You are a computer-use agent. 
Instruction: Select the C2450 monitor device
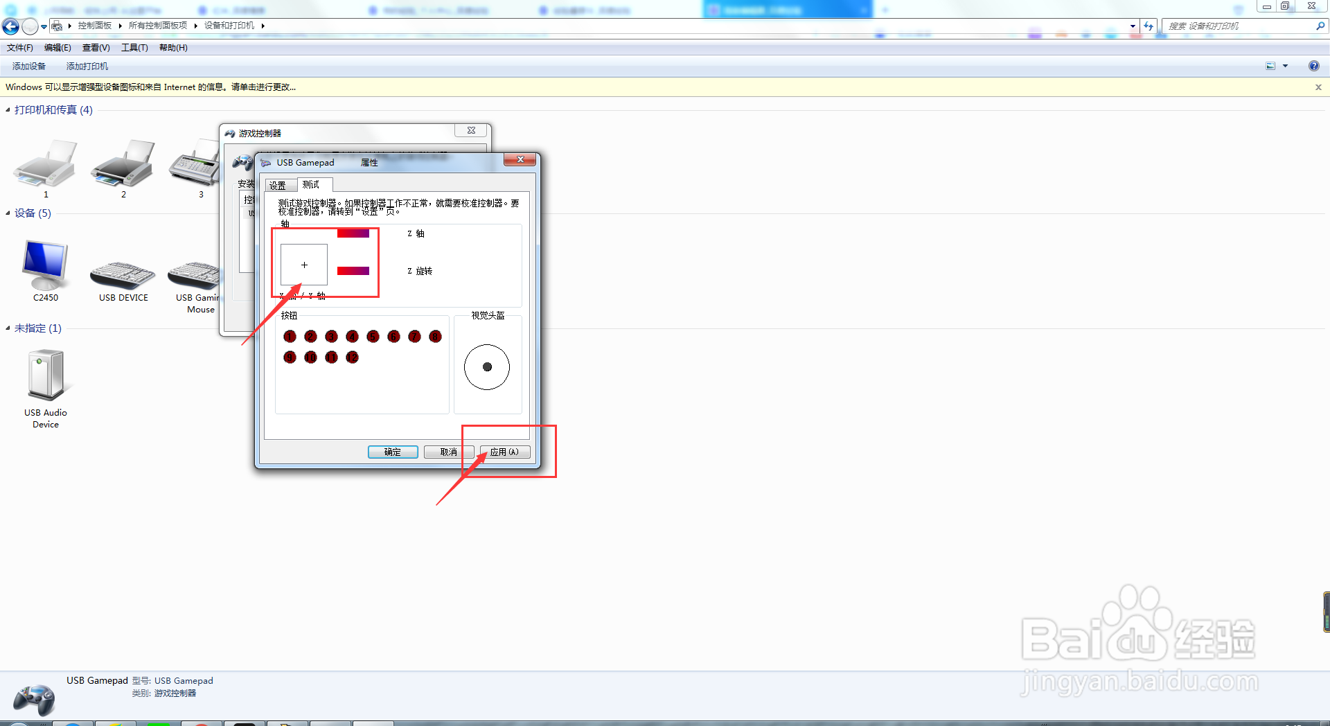(x=46, y=265)
